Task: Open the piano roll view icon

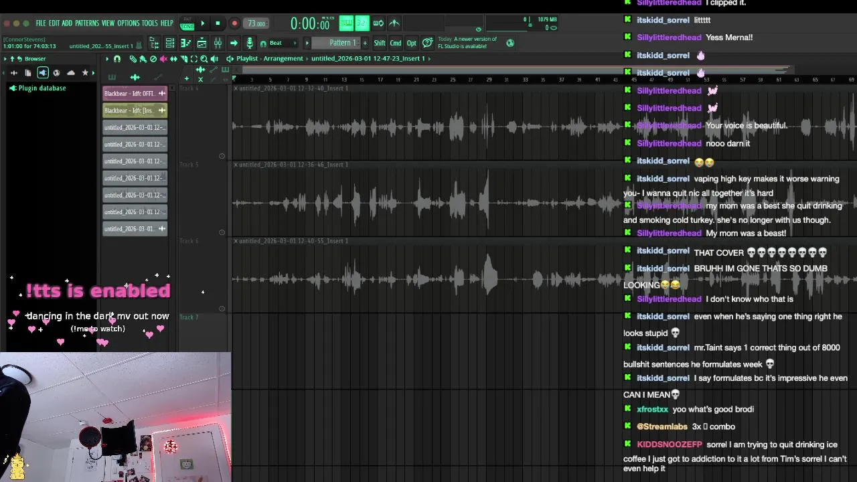Action: [x=185, y=43]
